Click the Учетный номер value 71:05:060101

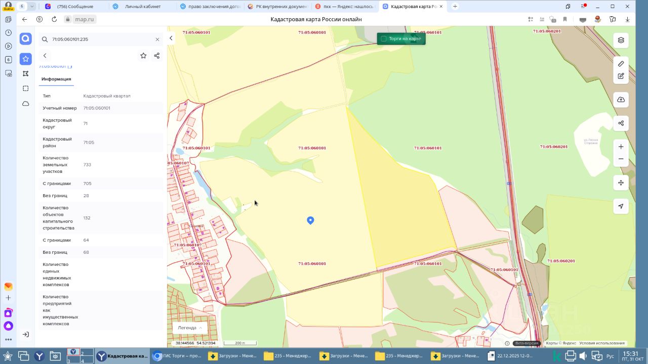(x=97, y=108)
